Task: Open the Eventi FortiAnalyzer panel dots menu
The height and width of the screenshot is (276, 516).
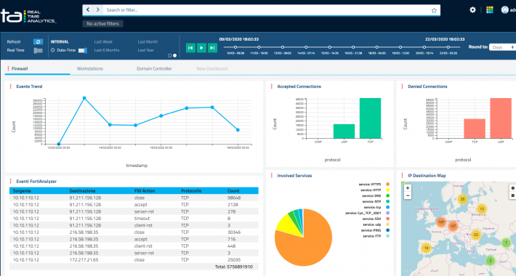Action: [x=10, y=182]
